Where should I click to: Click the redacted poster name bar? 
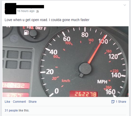(30, 7)
